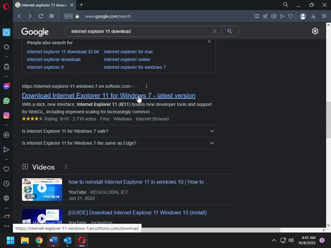Screen dimensions: 331x248
Task: Open internet explorer for windows 7 suggestion
Action: pyautogui.click(x=135, y=67)
